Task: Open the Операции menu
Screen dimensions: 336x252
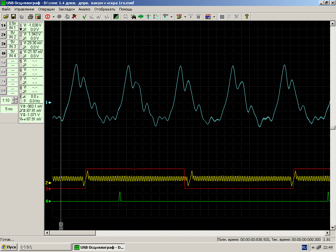Action: point(46,9)
